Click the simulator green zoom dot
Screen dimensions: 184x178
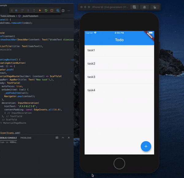89,7
